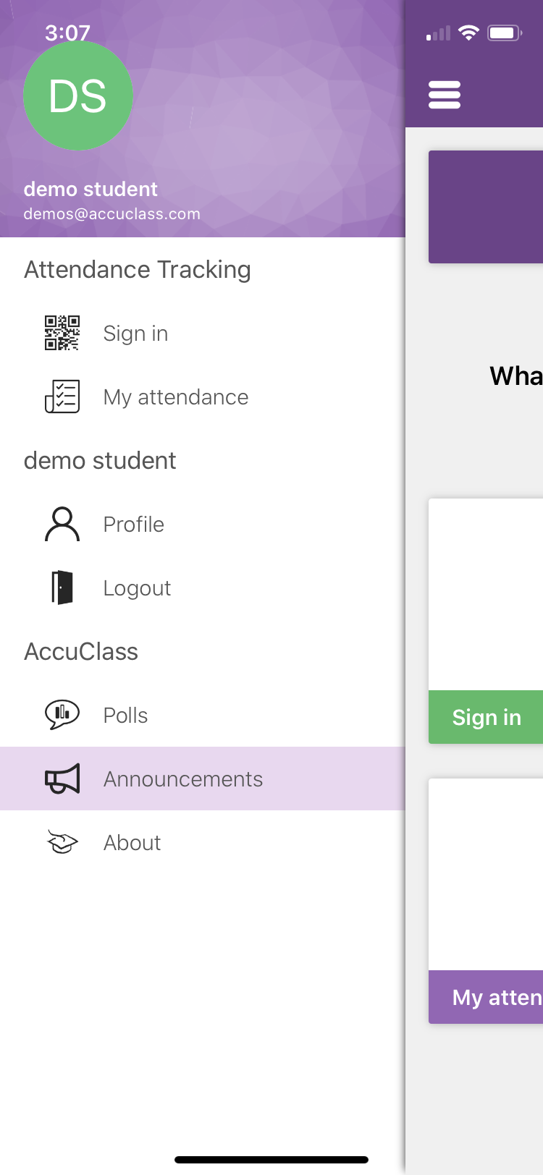Tap the demo student name in header
The image size is (543, 1175).
(90, 189)
